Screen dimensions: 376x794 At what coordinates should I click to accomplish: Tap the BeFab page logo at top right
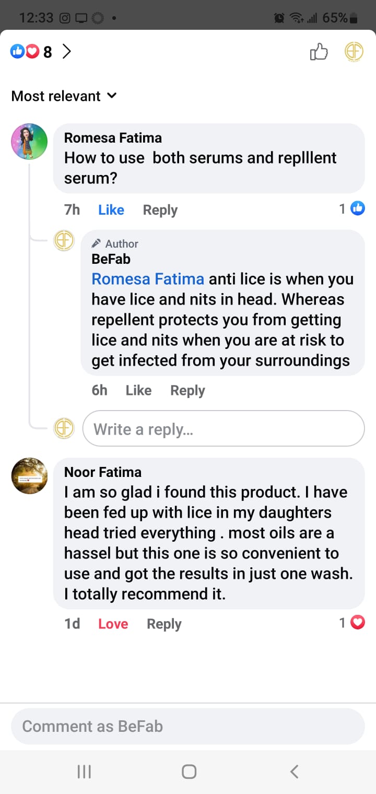click(353, 52)
